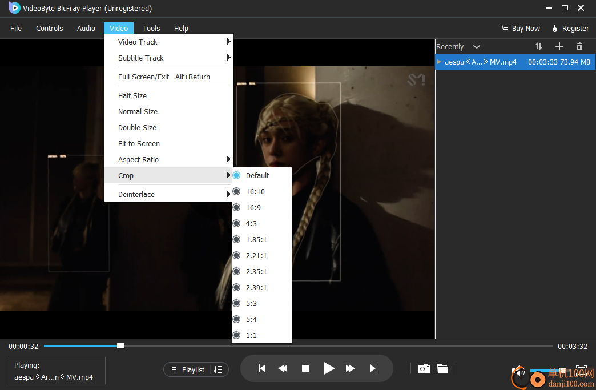The image size is (596, 390).
Task: Maximize the VideoByte window
Action: click(565, 8)
